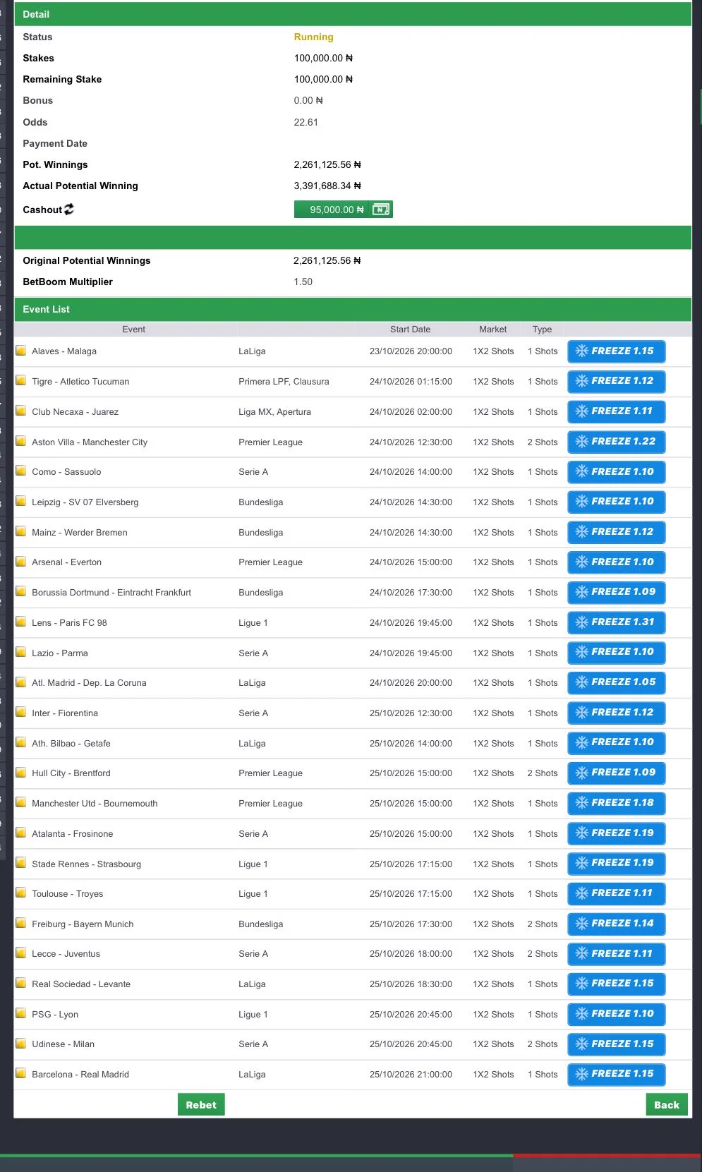Select the status icon for Inter - Fiorentina
Screen dimensions: 702x1172
click(x=21, y=713)
